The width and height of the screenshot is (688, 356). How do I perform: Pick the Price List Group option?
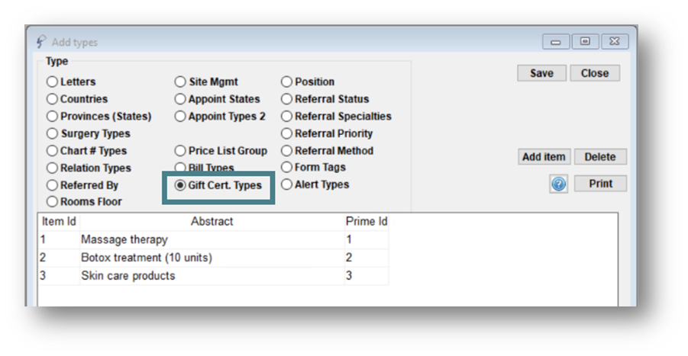point(180,151)
